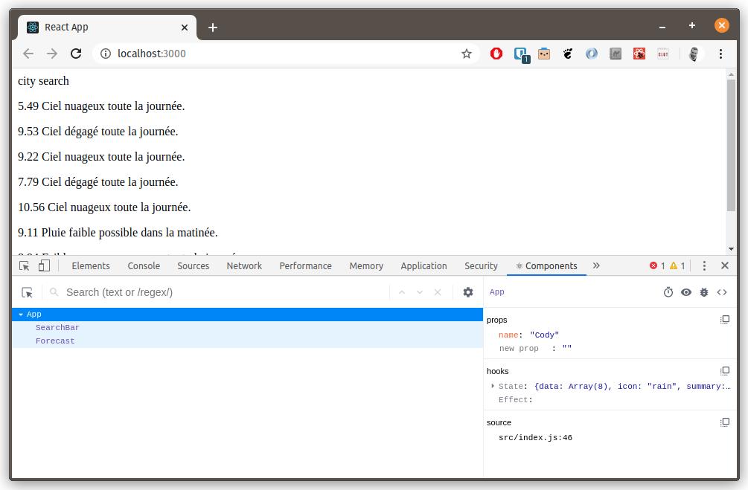Inspect matching DOM element with eye icon
This screenshot has width=748, height=490.
(x=686, y=292)
